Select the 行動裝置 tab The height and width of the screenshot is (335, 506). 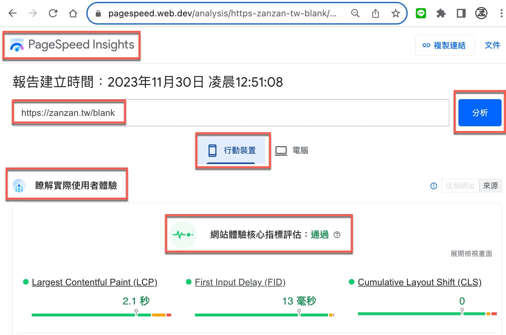click(232, 150)
